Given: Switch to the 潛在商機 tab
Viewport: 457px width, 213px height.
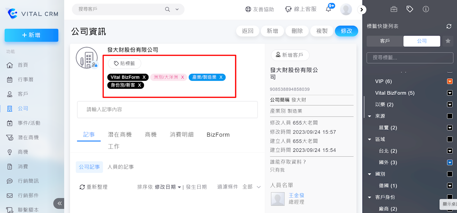Looking at the screenshot, I should [x=120, y=135].
